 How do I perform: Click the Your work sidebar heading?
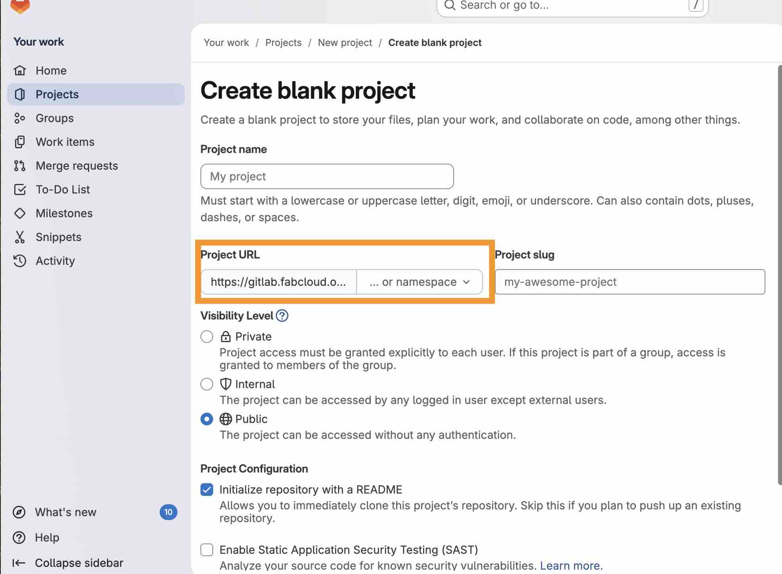(39, 42)
